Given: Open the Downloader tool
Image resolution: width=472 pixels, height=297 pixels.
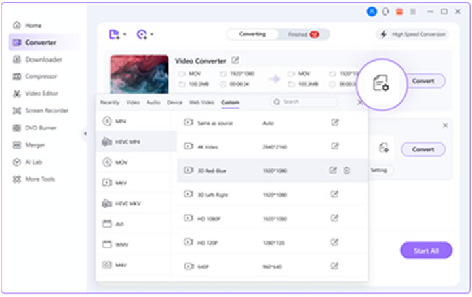Looking at the screenshot, I should point(37,60).
